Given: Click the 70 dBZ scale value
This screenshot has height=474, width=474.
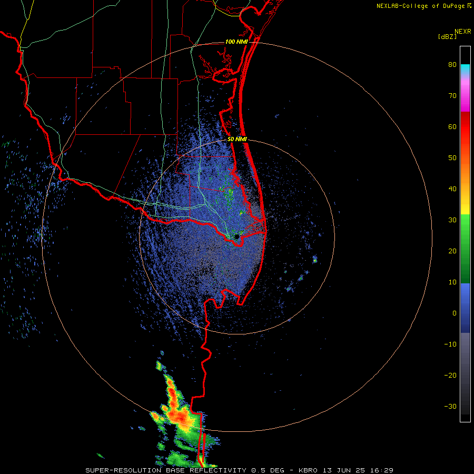Looking at the screenshot, I should pos(452,96).
